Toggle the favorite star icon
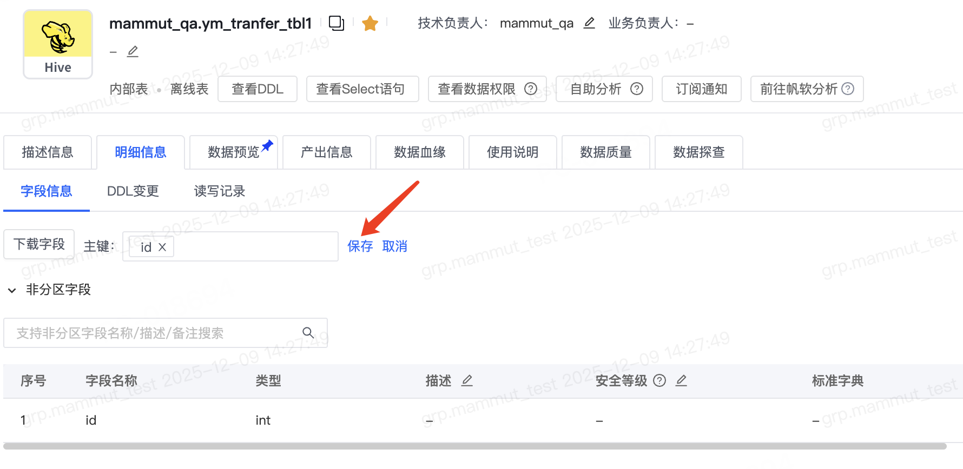 pyautogui.click(x=370, y=23)
